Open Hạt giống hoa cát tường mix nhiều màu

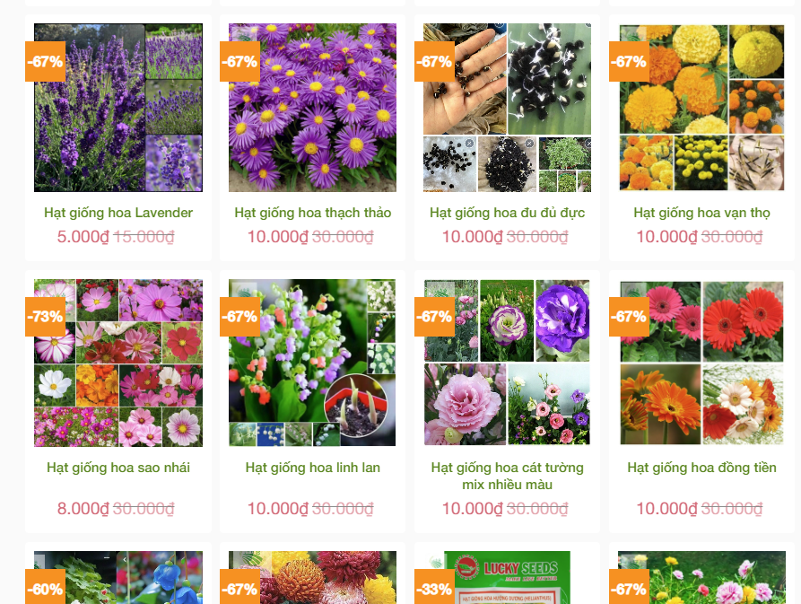click(508, 476)
